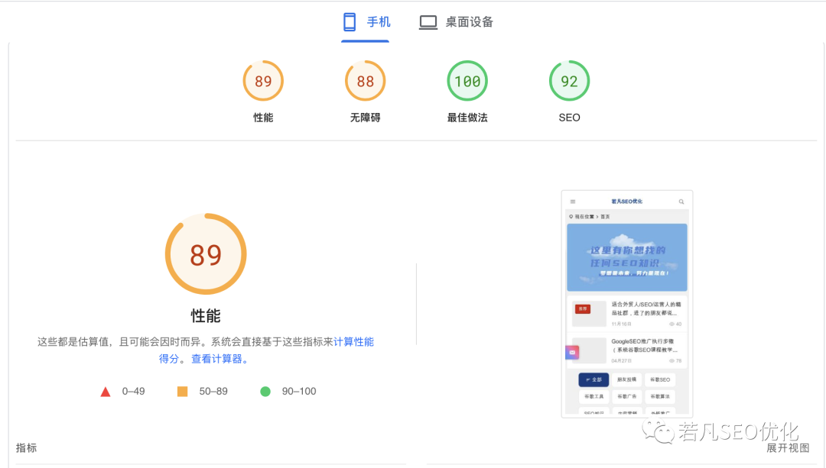The image size is (826, 468).
Task: Click the large 89 performance gauge
Action: click(x=206, y=254)
